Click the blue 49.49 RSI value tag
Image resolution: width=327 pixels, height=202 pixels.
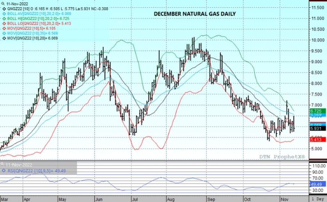click(317, 184)
